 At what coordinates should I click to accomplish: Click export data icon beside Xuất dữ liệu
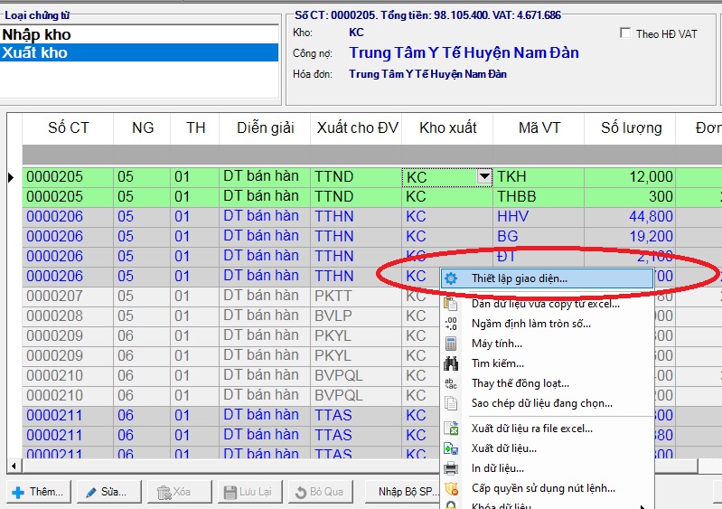click(451, 448)
